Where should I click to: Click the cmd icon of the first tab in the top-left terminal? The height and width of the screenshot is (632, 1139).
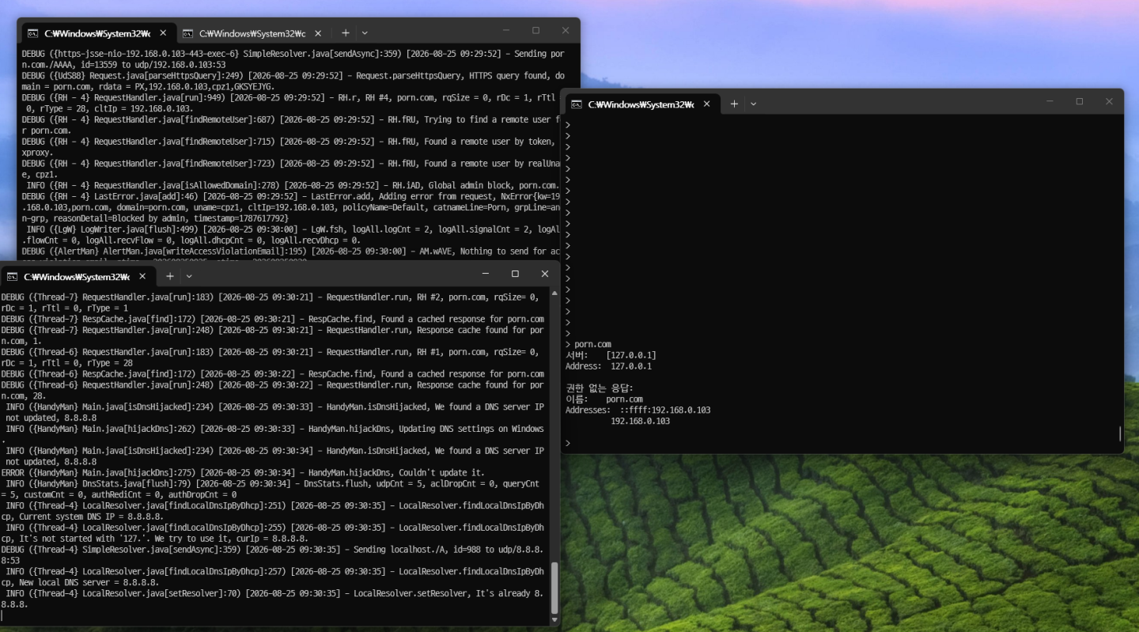(33, 33)
